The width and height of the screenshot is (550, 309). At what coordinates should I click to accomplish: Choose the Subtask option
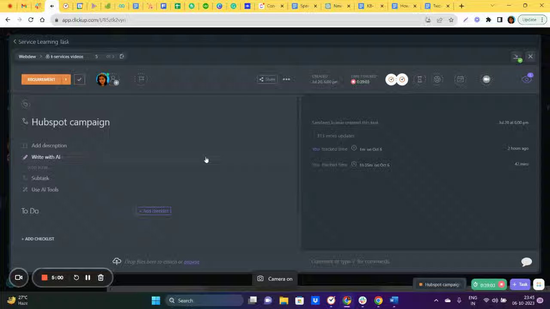point(40,178)
